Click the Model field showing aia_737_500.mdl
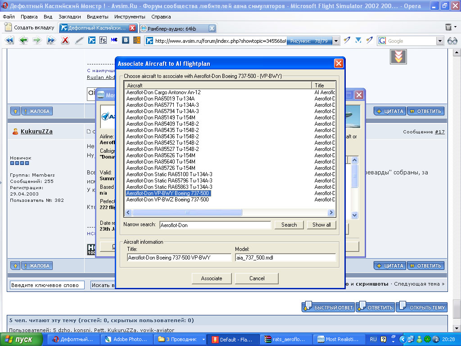This screenshot has height=346, width=461. [x=285, y=258]
